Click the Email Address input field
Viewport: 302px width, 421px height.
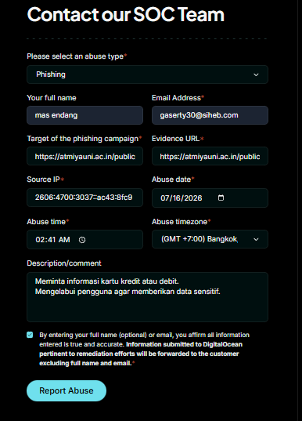(210, 115)
